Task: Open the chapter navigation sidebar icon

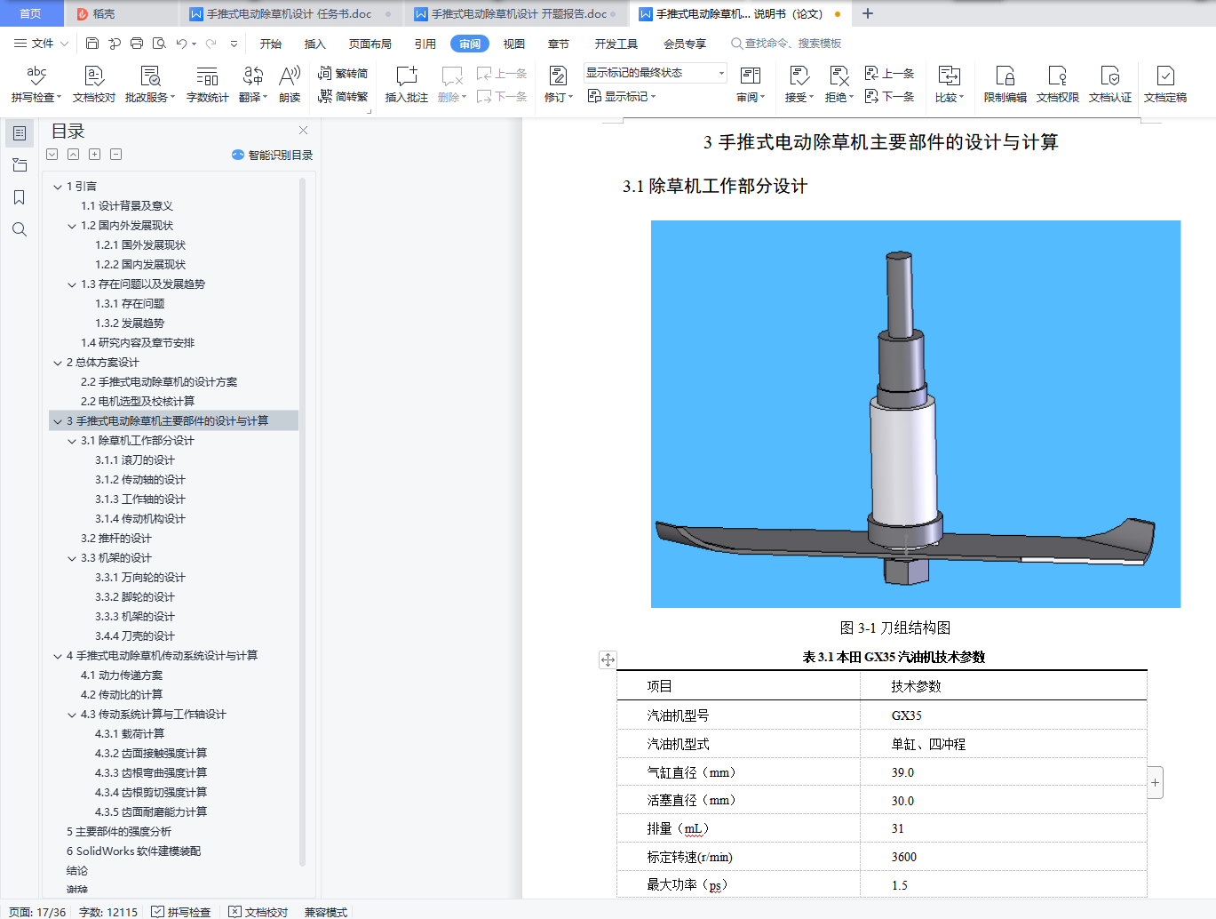Action: [20, 165]
